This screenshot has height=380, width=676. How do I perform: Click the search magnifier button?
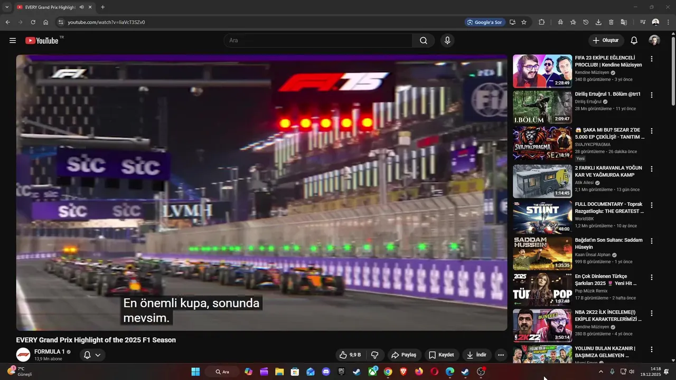tap(424, 41)
